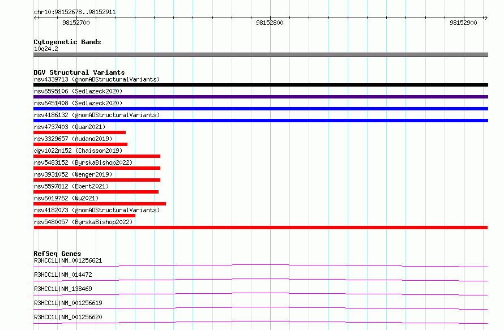Click the nsv3931052 (Wenger2019) label
The image size is (504, 330).
73,174
